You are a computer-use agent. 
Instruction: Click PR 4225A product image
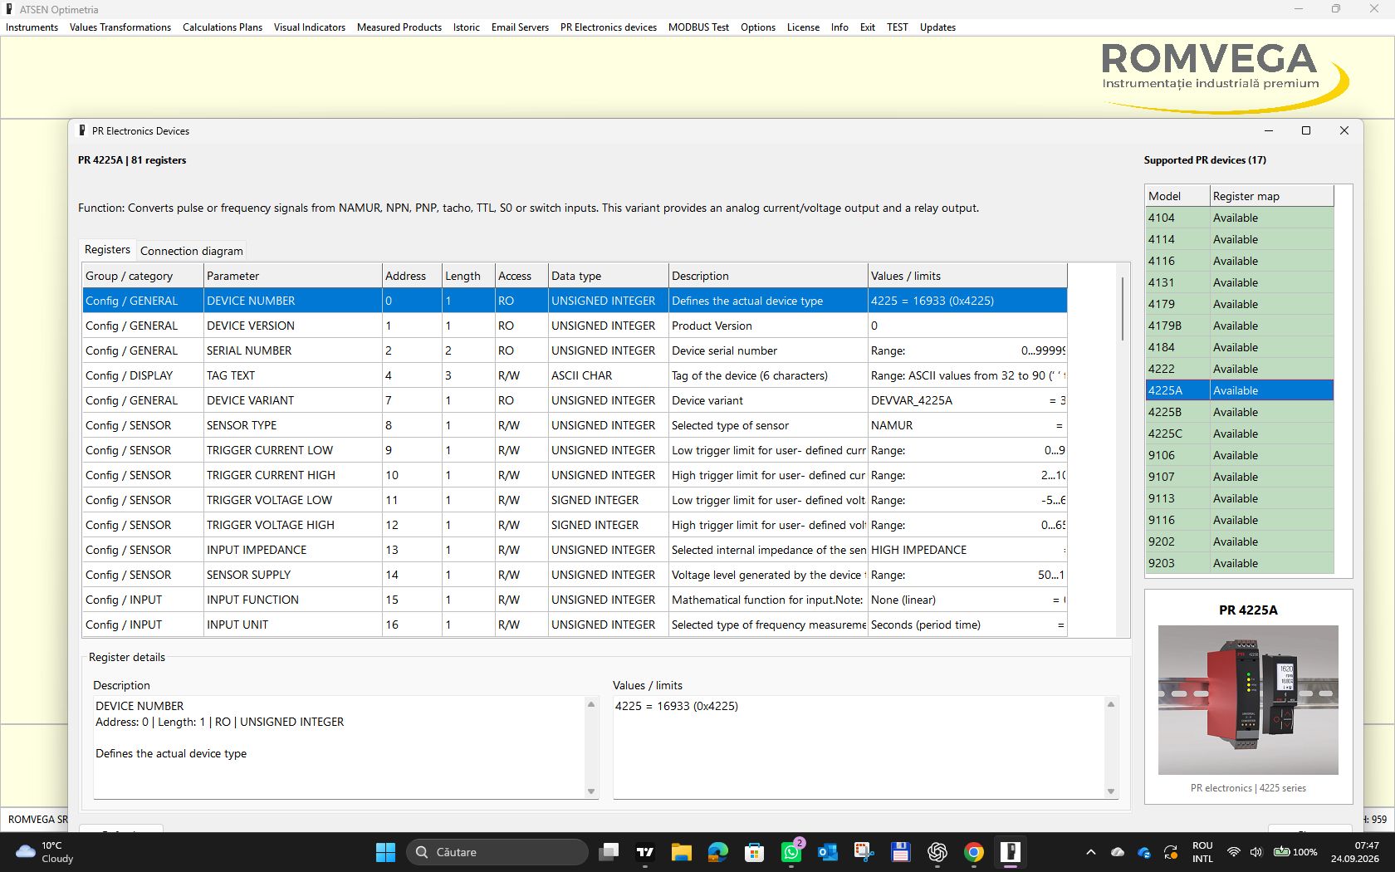(1248, 699)
